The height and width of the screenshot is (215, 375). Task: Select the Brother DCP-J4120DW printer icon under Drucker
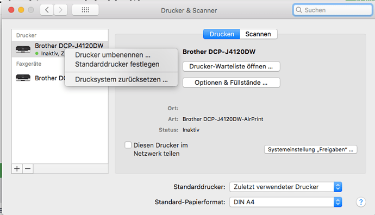pos(23,49)
